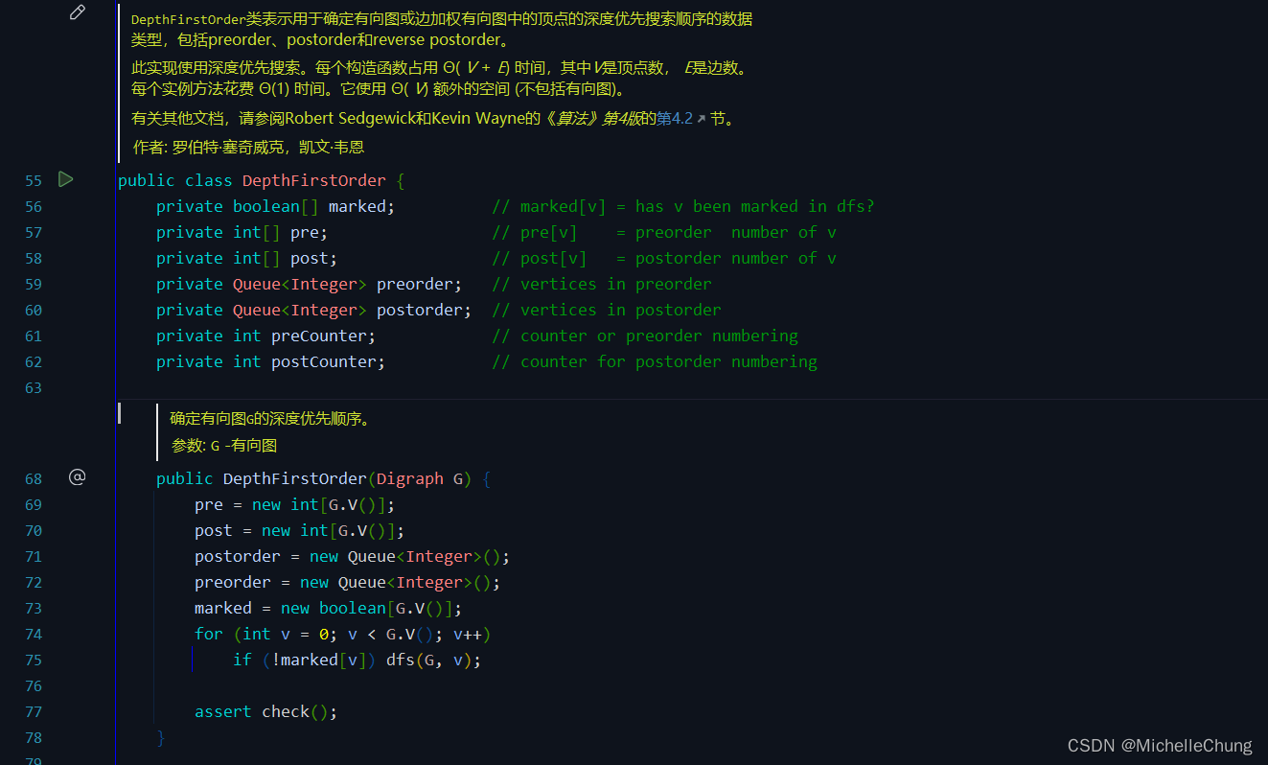This screenshot has height=765, width=1268.
Task: Click the @ gutter icon at line 68
Action: tap(78, 476)
